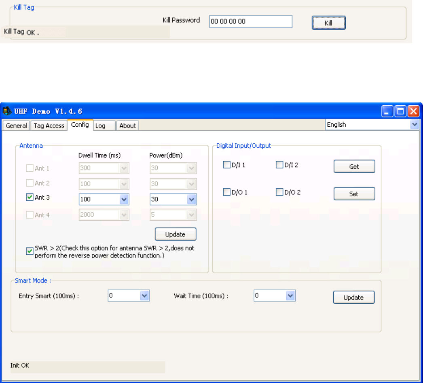The height and width of the screenshot is (383, 423).
Task: Click the UHF Demo app icon in title bar
Action: coord(7,111)
